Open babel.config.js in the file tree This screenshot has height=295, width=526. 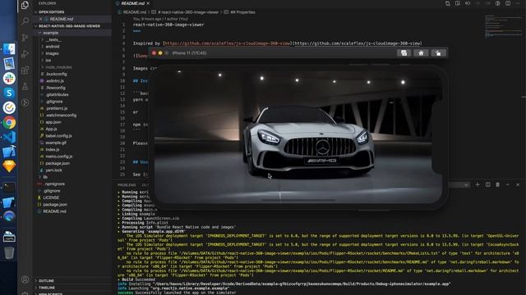[58, 136]
